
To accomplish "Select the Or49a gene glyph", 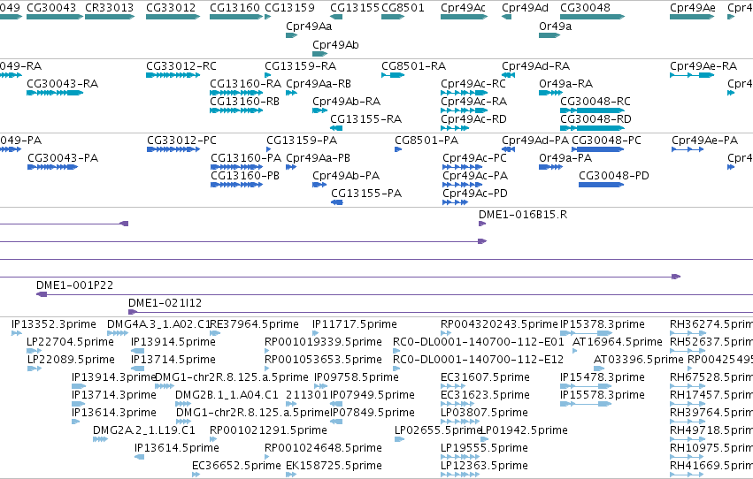I will pyautogui.click(x=549, y=35).
